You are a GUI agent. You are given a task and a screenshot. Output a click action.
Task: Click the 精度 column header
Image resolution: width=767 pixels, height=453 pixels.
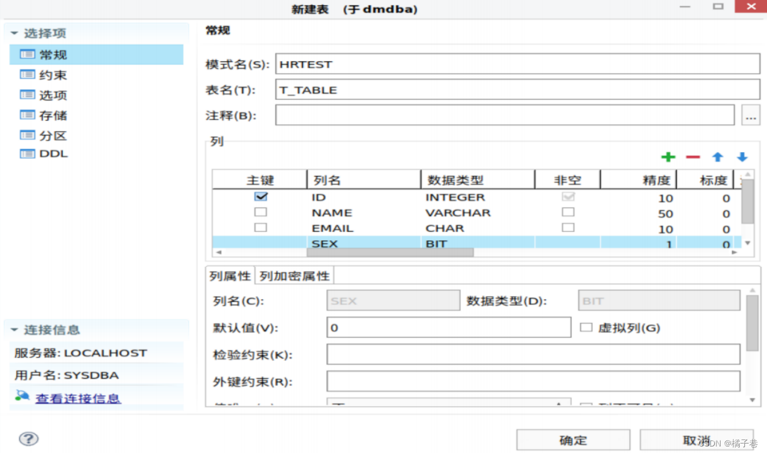click(x=639, y=180)
